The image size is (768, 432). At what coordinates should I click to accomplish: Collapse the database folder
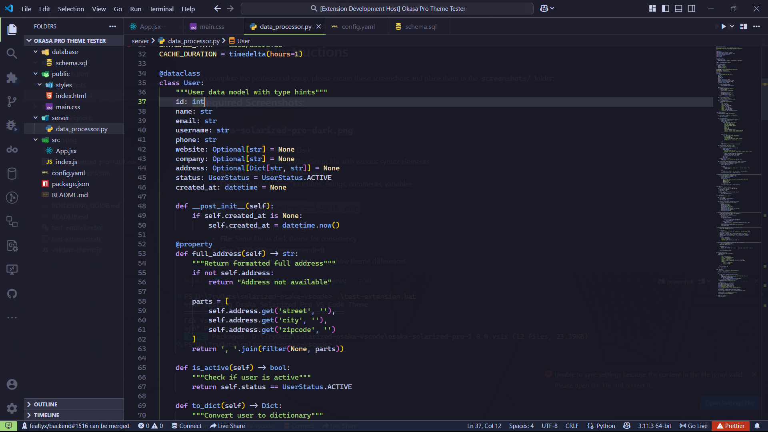(x=64, y=52)
